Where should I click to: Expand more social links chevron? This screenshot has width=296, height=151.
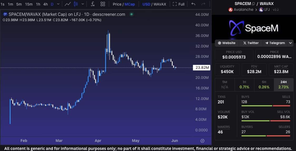[290, 43]
